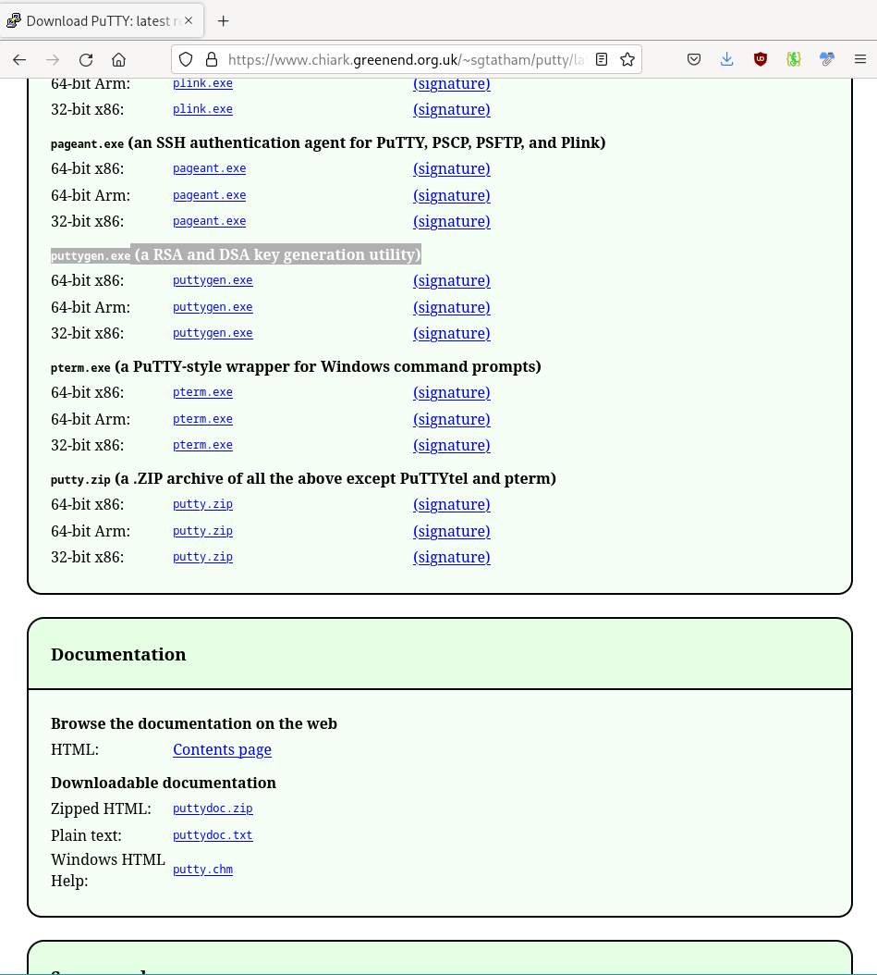Image resolution: width=877 pixels, height=975 pixels.
Task: Click 'Browse the documentation on the web'
Action: coord(194,723)
